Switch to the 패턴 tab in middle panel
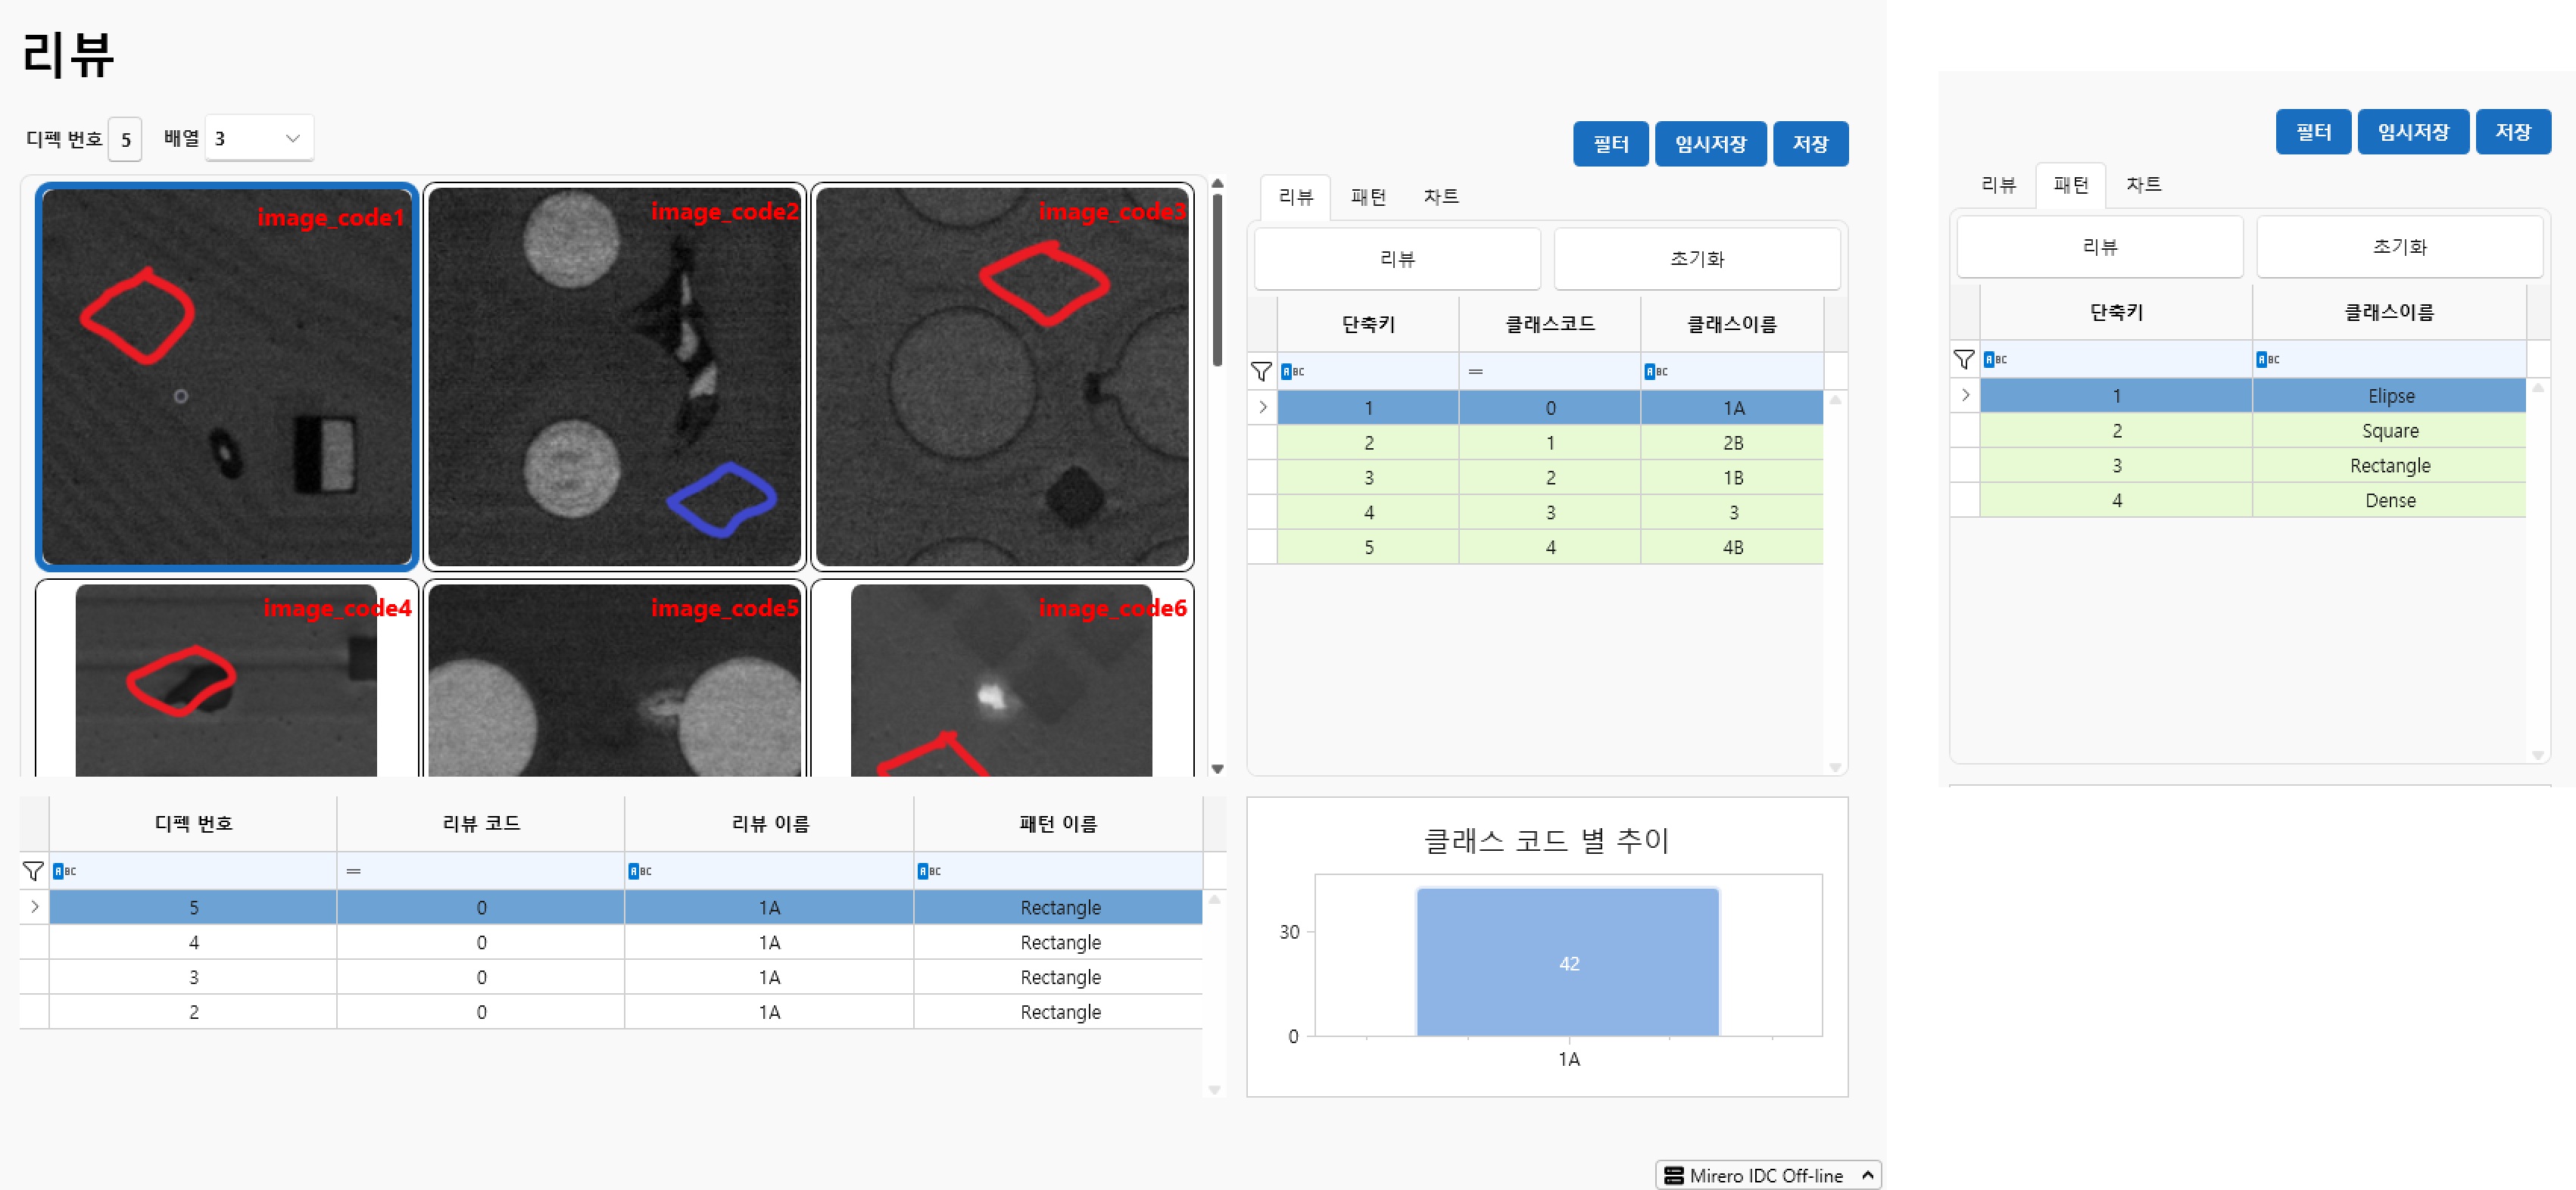This screenshot has width=2576, height=1190. [1368, 197]
